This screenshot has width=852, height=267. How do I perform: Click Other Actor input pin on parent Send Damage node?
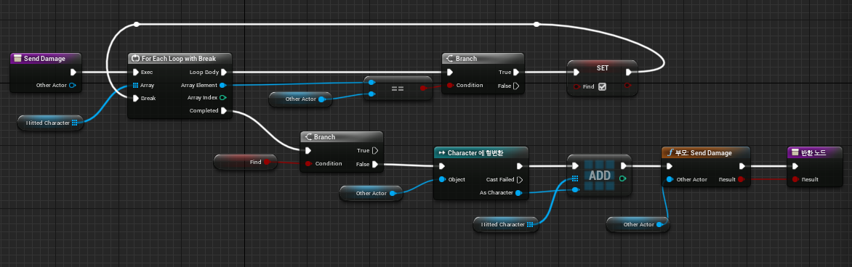point(670,179)
